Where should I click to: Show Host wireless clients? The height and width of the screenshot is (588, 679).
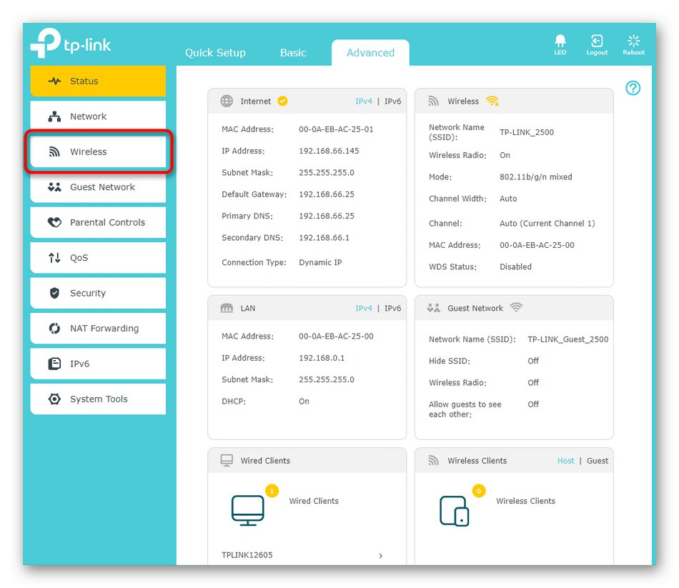[565, 461]
